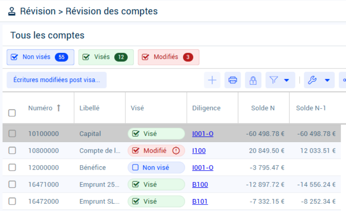Check the row checkbox for account 10100000
This screenshot has height=211, width=346.
click(12, 133)
